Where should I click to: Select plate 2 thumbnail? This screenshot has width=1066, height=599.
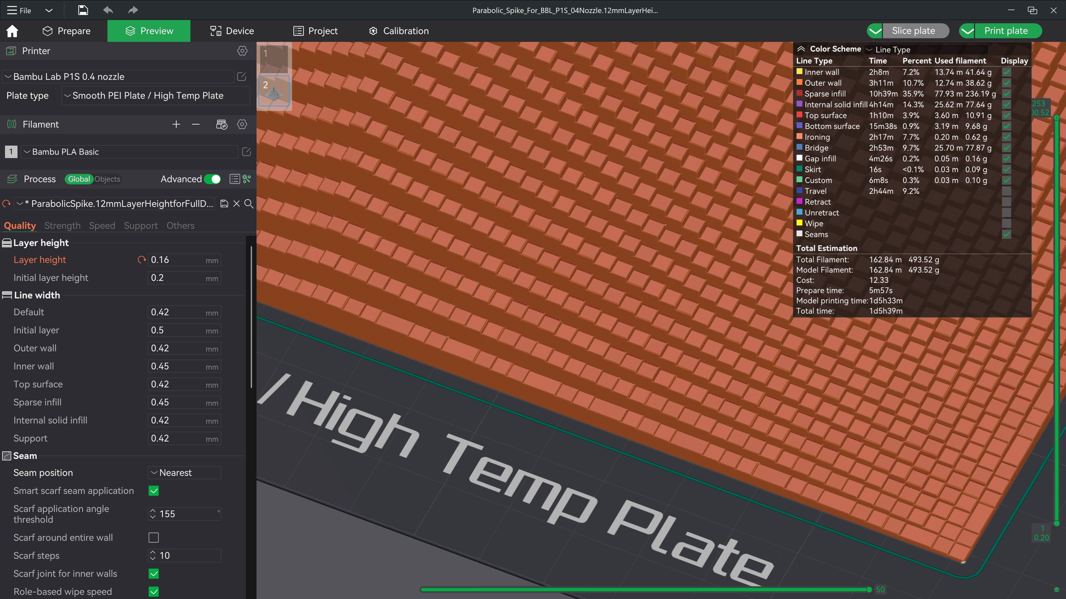point(274,91)
